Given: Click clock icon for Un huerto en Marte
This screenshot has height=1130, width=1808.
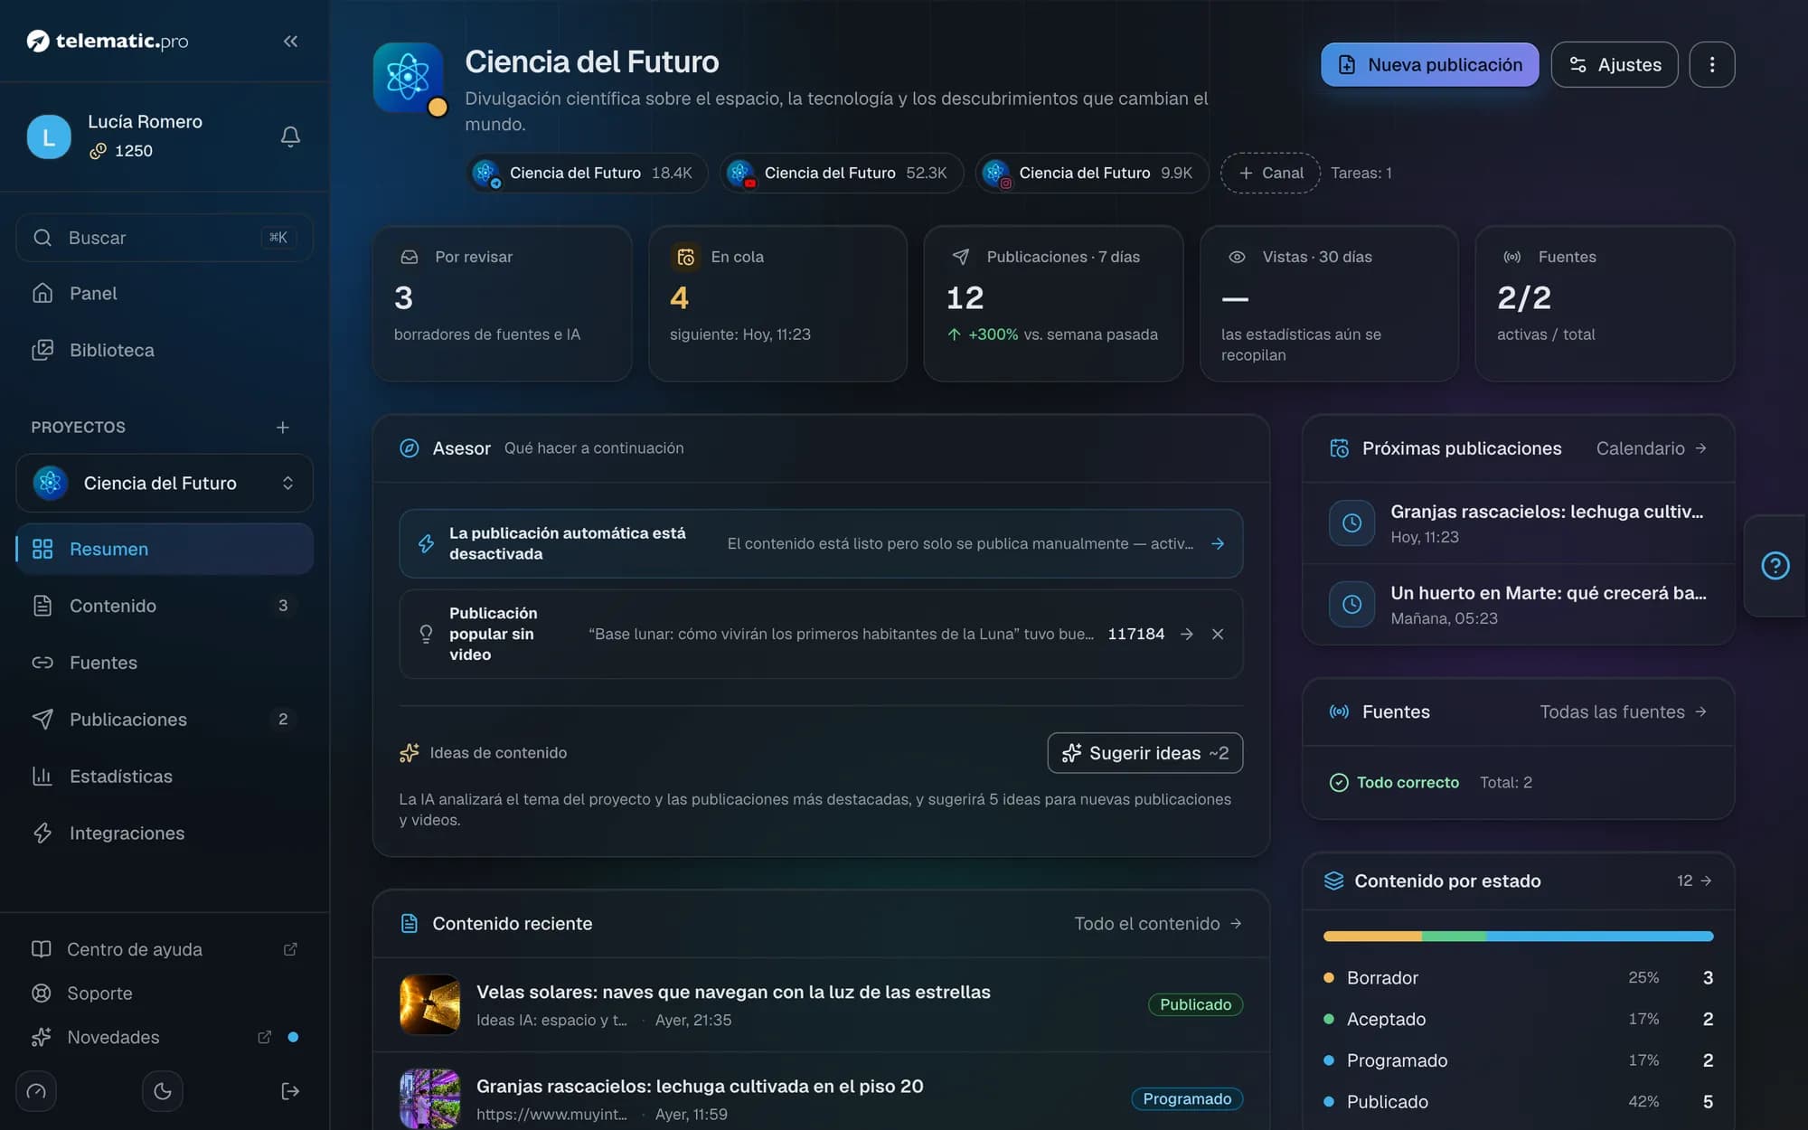Looking at the screenshot, I should click(x=1351, y=605).
